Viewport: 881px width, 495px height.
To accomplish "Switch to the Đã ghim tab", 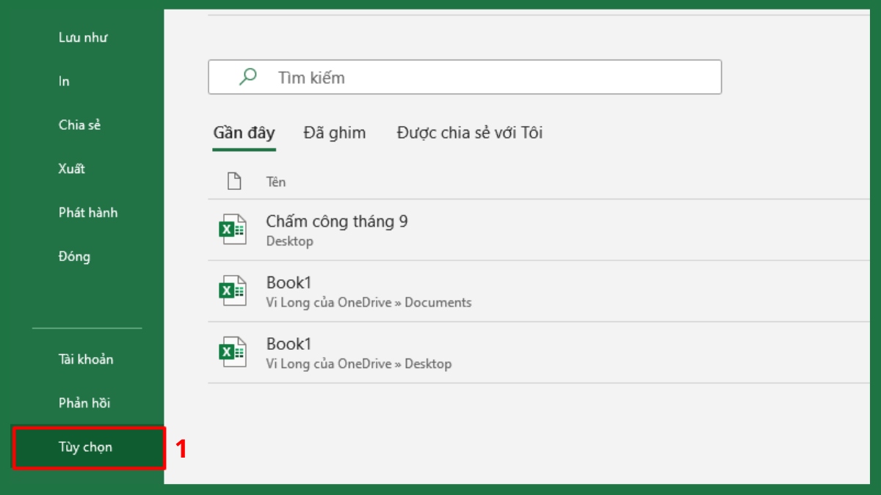I will [334, 133].
